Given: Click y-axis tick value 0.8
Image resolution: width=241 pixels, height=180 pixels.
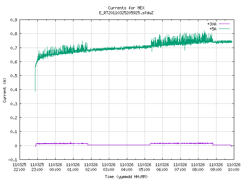Looking at the screenshot, I should point(14,34).
